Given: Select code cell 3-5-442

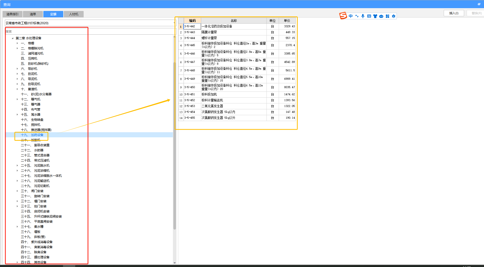Looking at the screenshot, I should [192, 26].
